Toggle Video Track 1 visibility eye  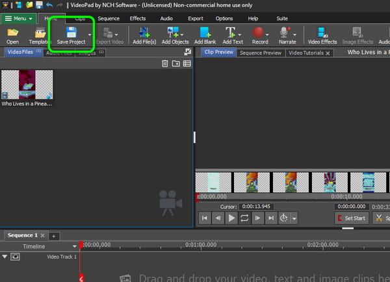pyautogui.click(x=15, y=257)
